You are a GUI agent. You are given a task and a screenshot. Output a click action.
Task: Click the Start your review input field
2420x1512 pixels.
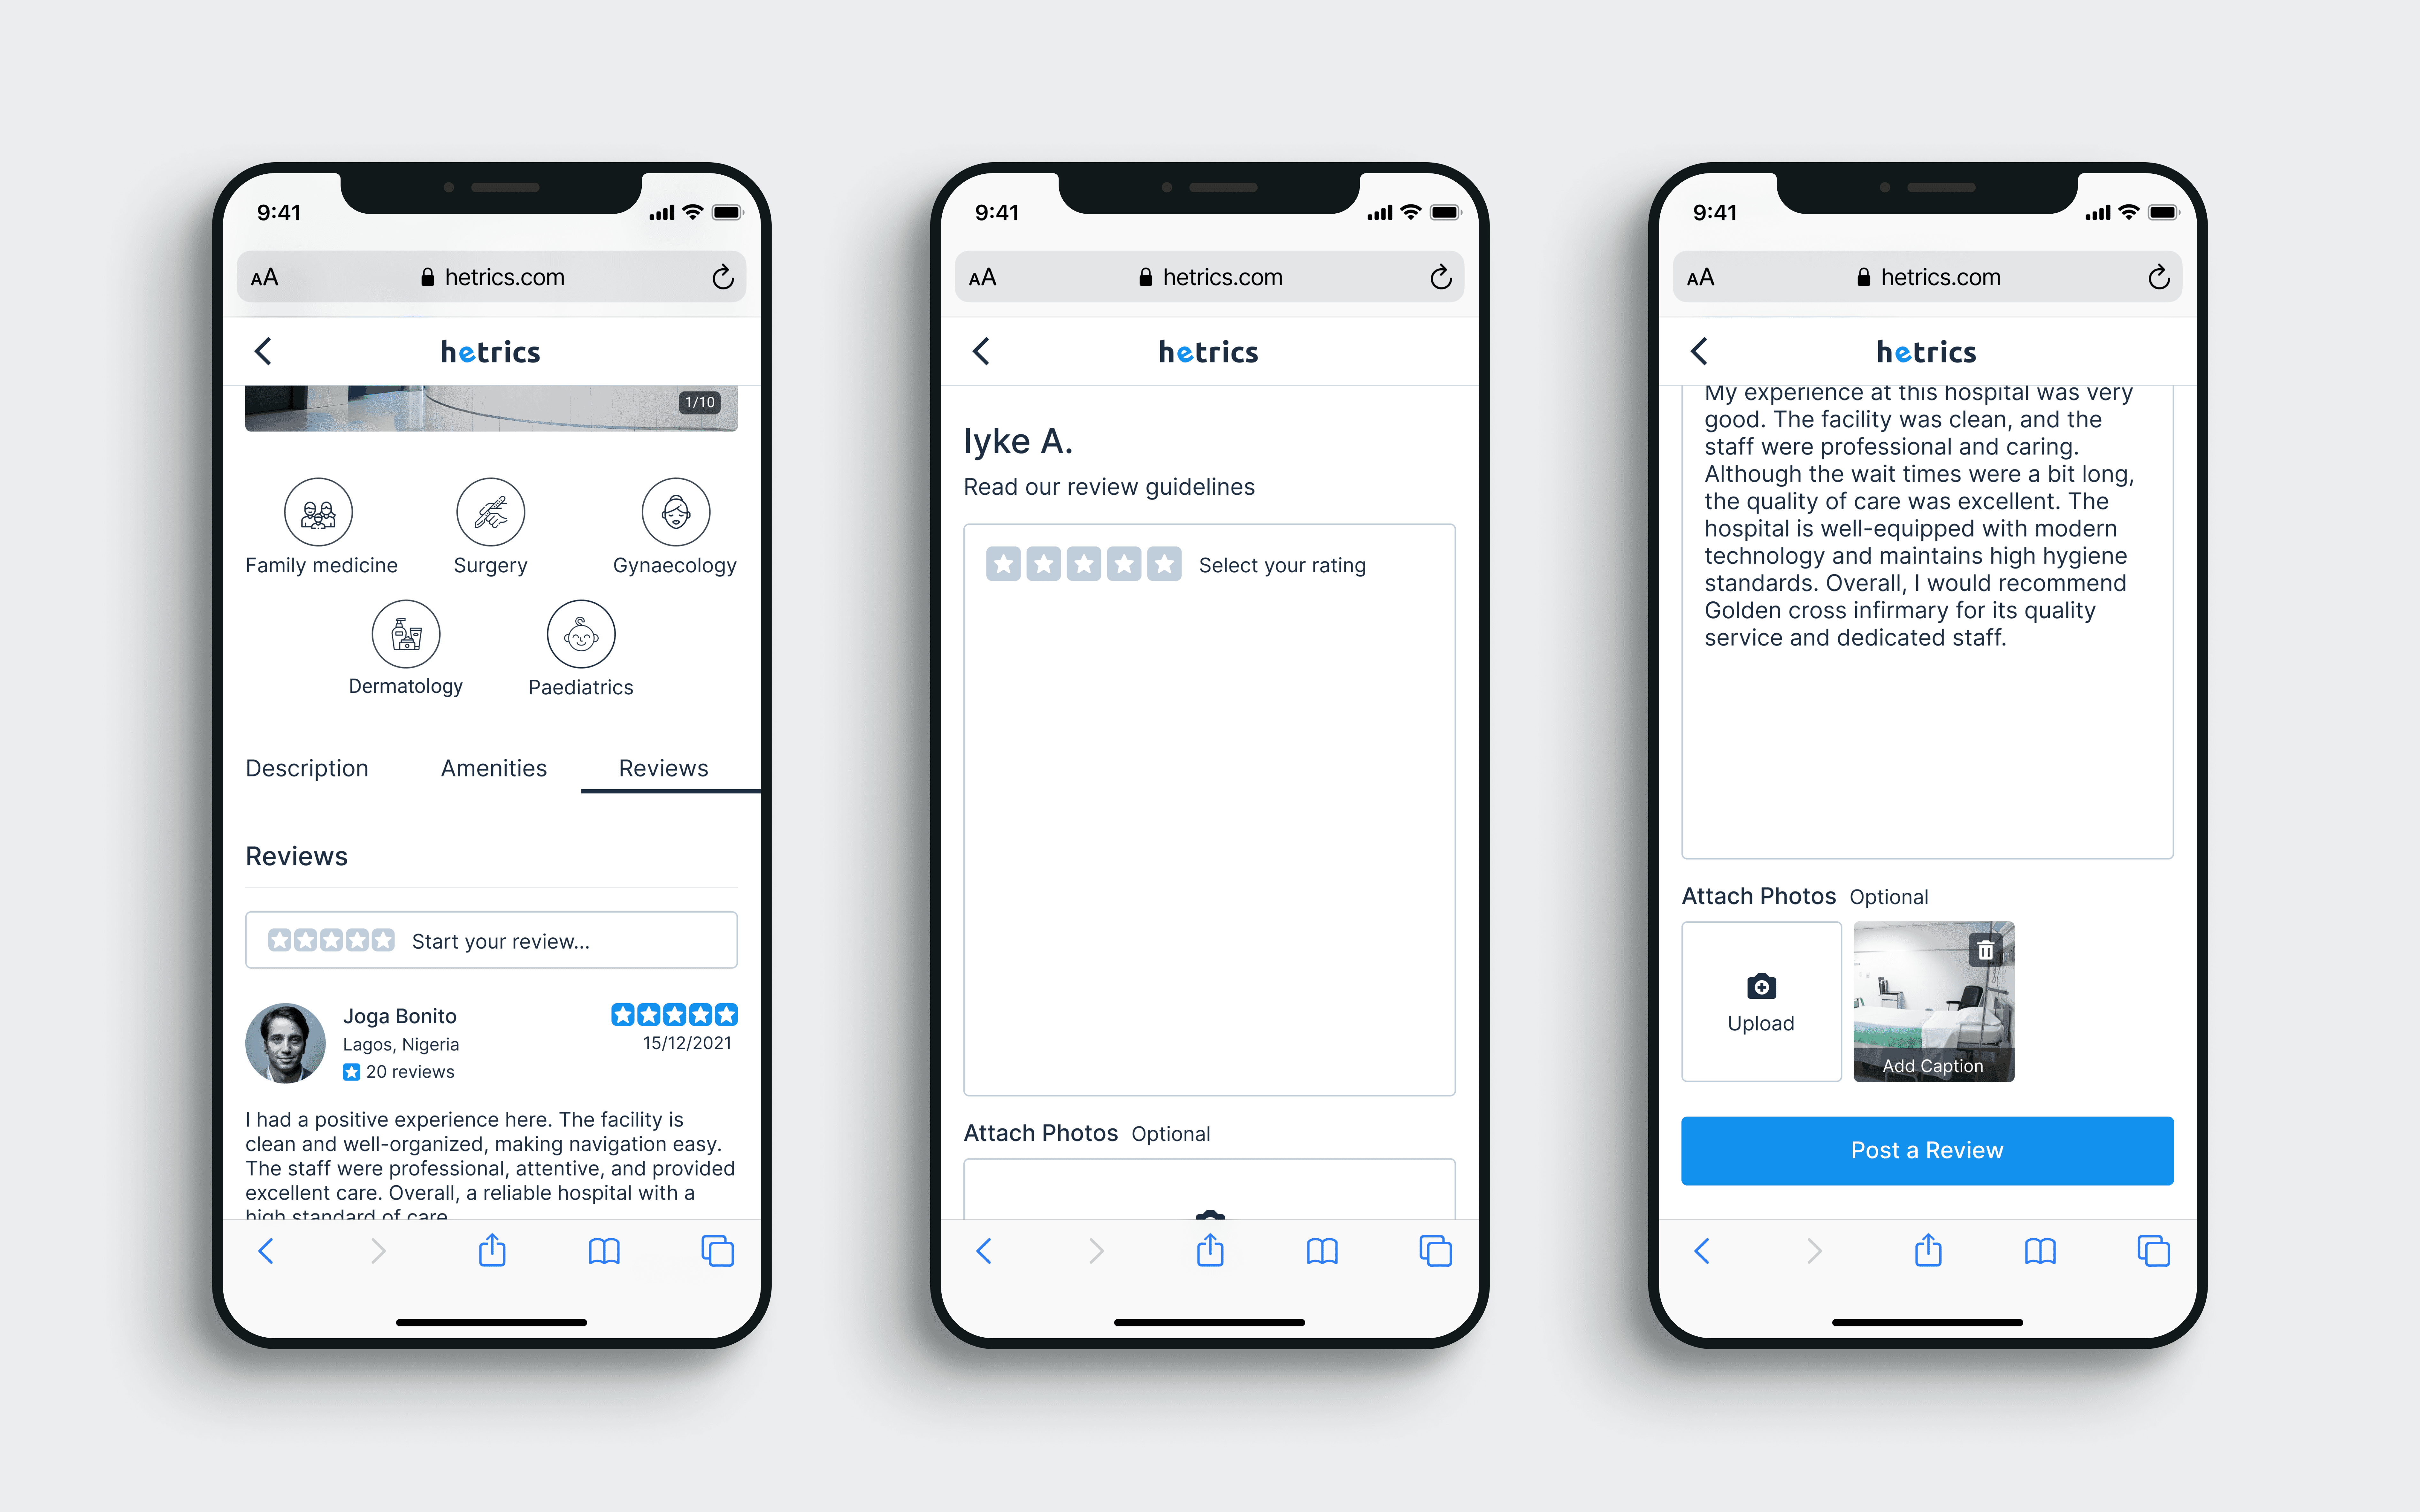click(x=495, y=939)
